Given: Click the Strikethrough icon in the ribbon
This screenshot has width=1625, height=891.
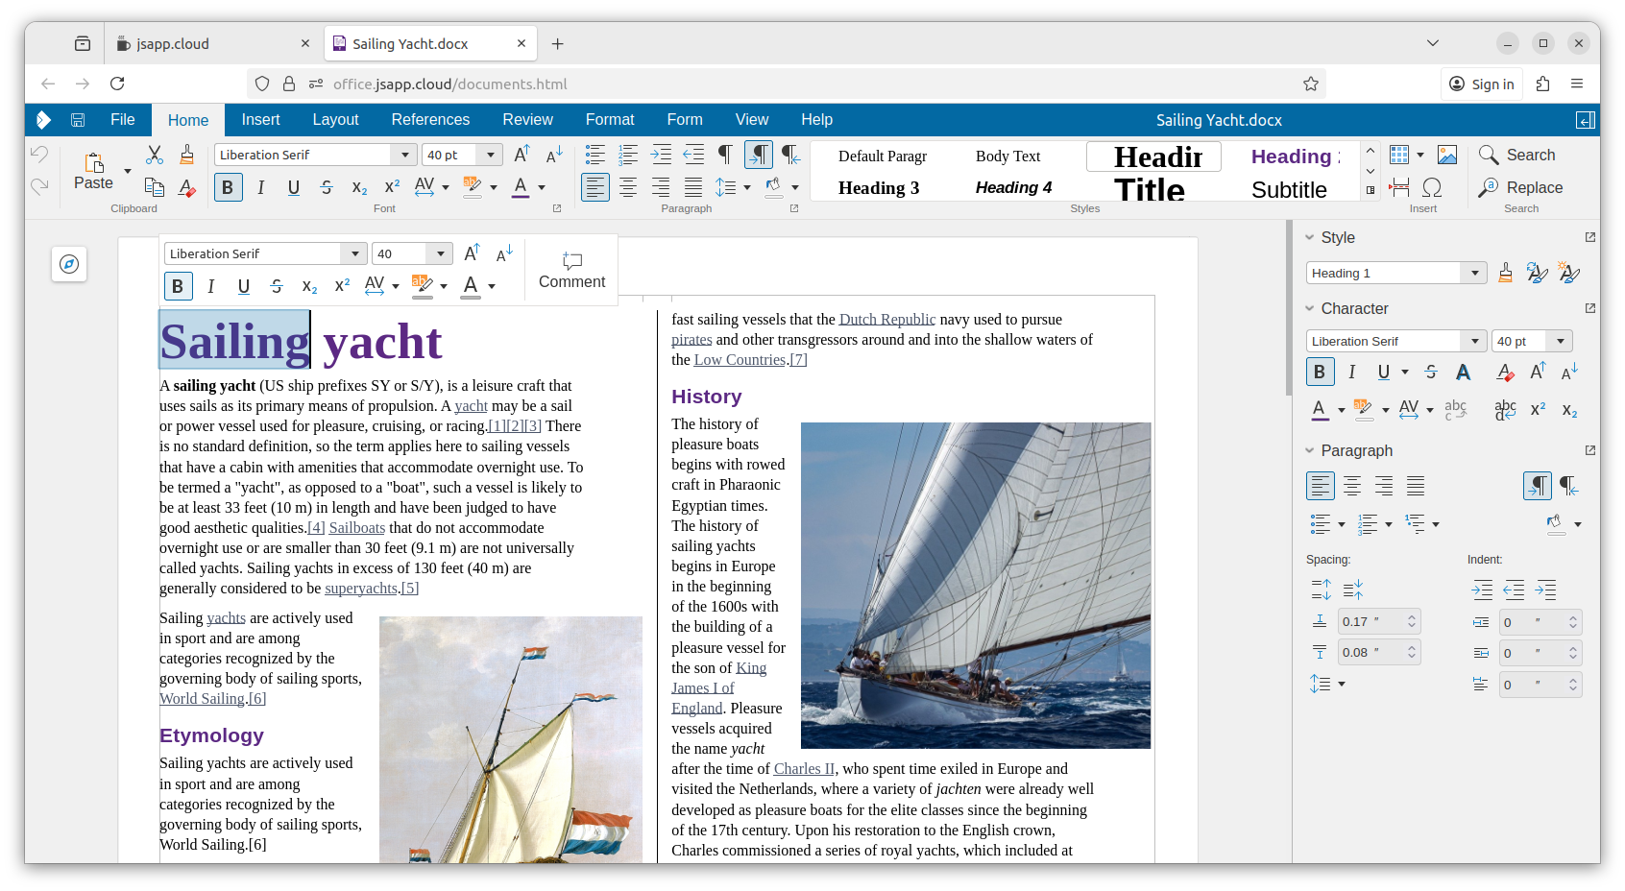Looking at the screenshot, I should pyautogui.click(x=327, y=187).
